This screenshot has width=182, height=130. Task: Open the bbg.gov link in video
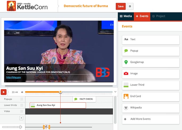coord(14,77)
